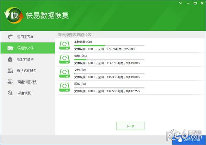Click the 快易数据恢复 title text
Screen dimensions: 206x145
click(x=47, y=15)
